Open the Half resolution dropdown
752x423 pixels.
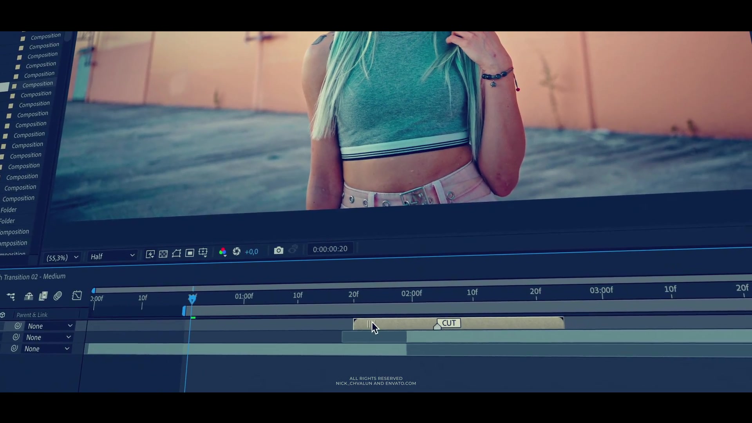[x=112, y=257]
